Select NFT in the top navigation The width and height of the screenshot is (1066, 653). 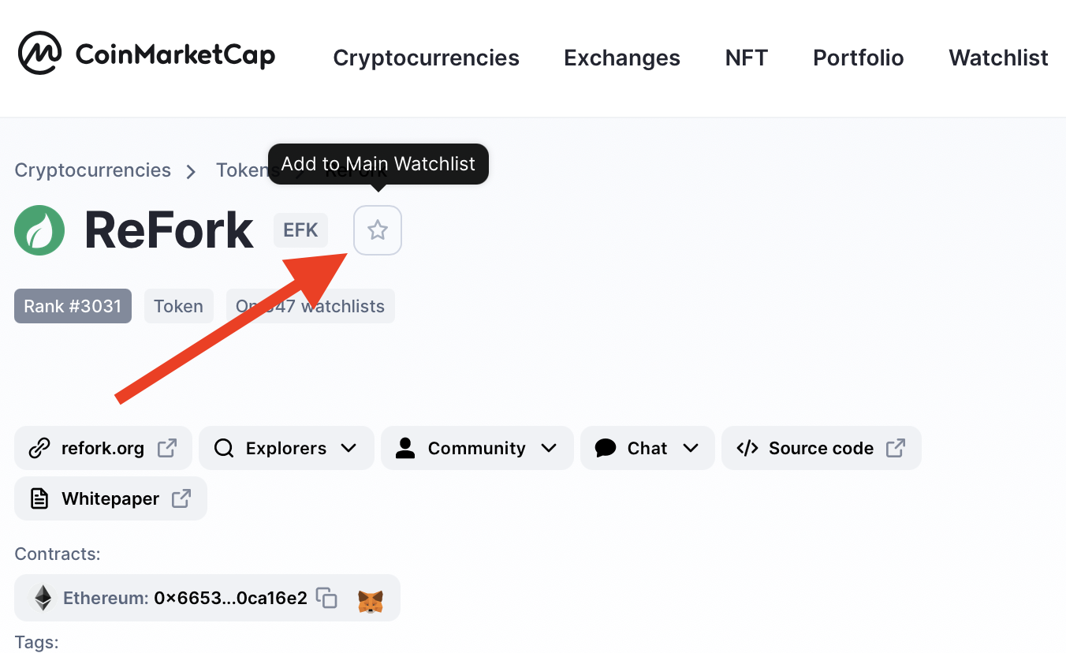747,58
